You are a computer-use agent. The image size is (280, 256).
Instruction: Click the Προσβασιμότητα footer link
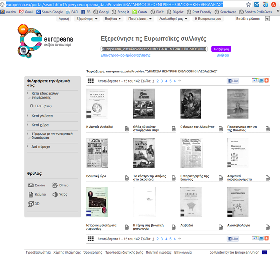pos(38,252)
